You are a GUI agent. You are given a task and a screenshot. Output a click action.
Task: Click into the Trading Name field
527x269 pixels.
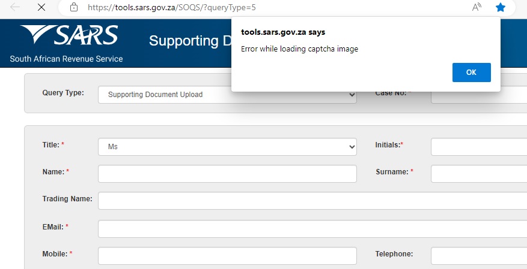[x=312, y=201]
